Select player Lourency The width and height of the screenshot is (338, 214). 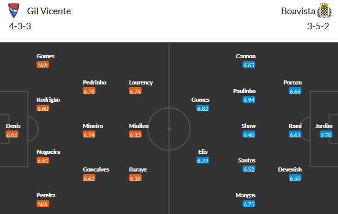141,82
